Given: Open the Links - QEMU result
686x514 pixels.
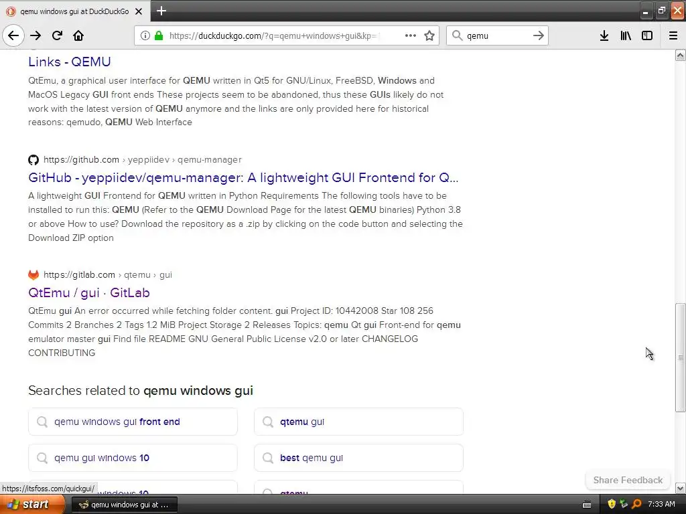Looking at the screenshot, I should [x=69, y=62].
